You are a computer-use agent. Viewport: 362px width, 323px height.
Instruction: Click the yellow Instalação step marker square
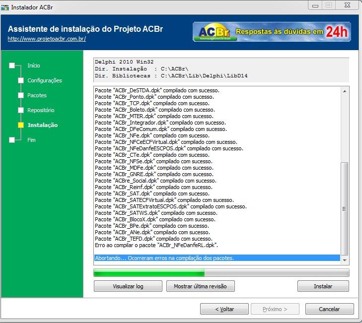[x=21, y=125]
